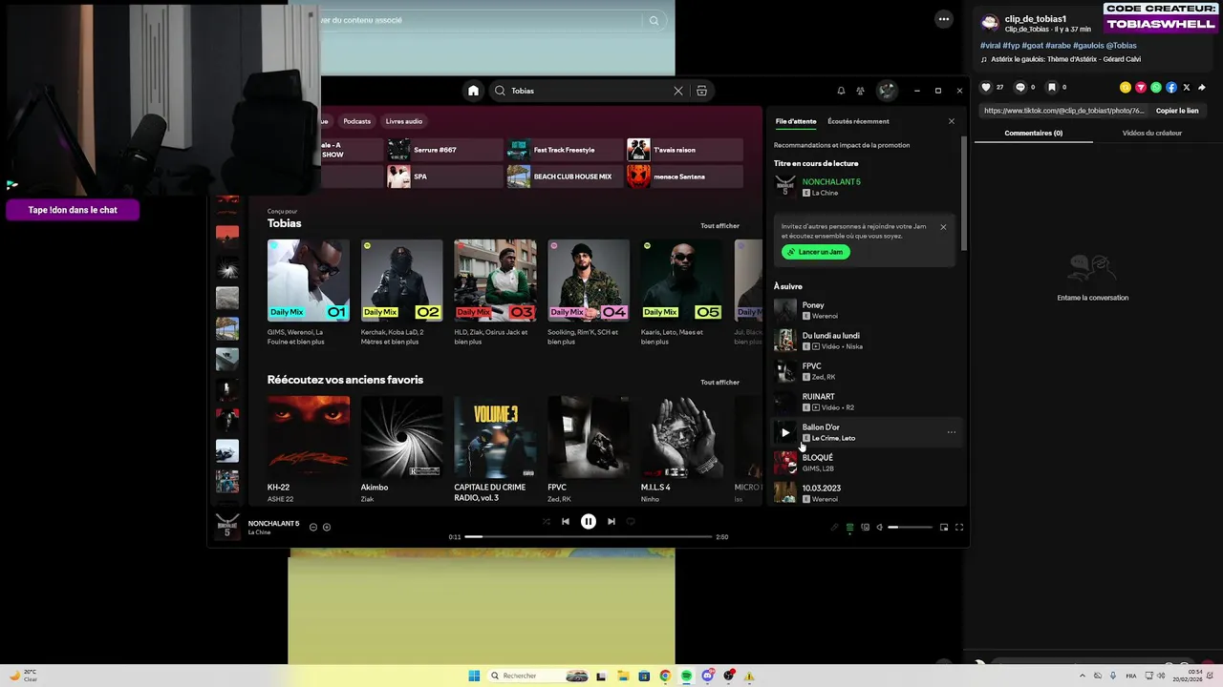
Task: Open M.I.L.S 4 album by Ninho
Action: (682, 437)
